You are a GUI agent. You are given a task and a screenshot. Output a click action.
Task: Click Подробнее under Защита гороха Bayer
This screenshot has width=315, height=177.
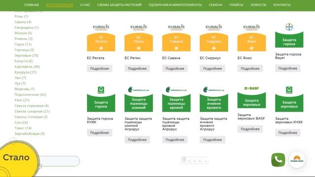coord(287,68)
